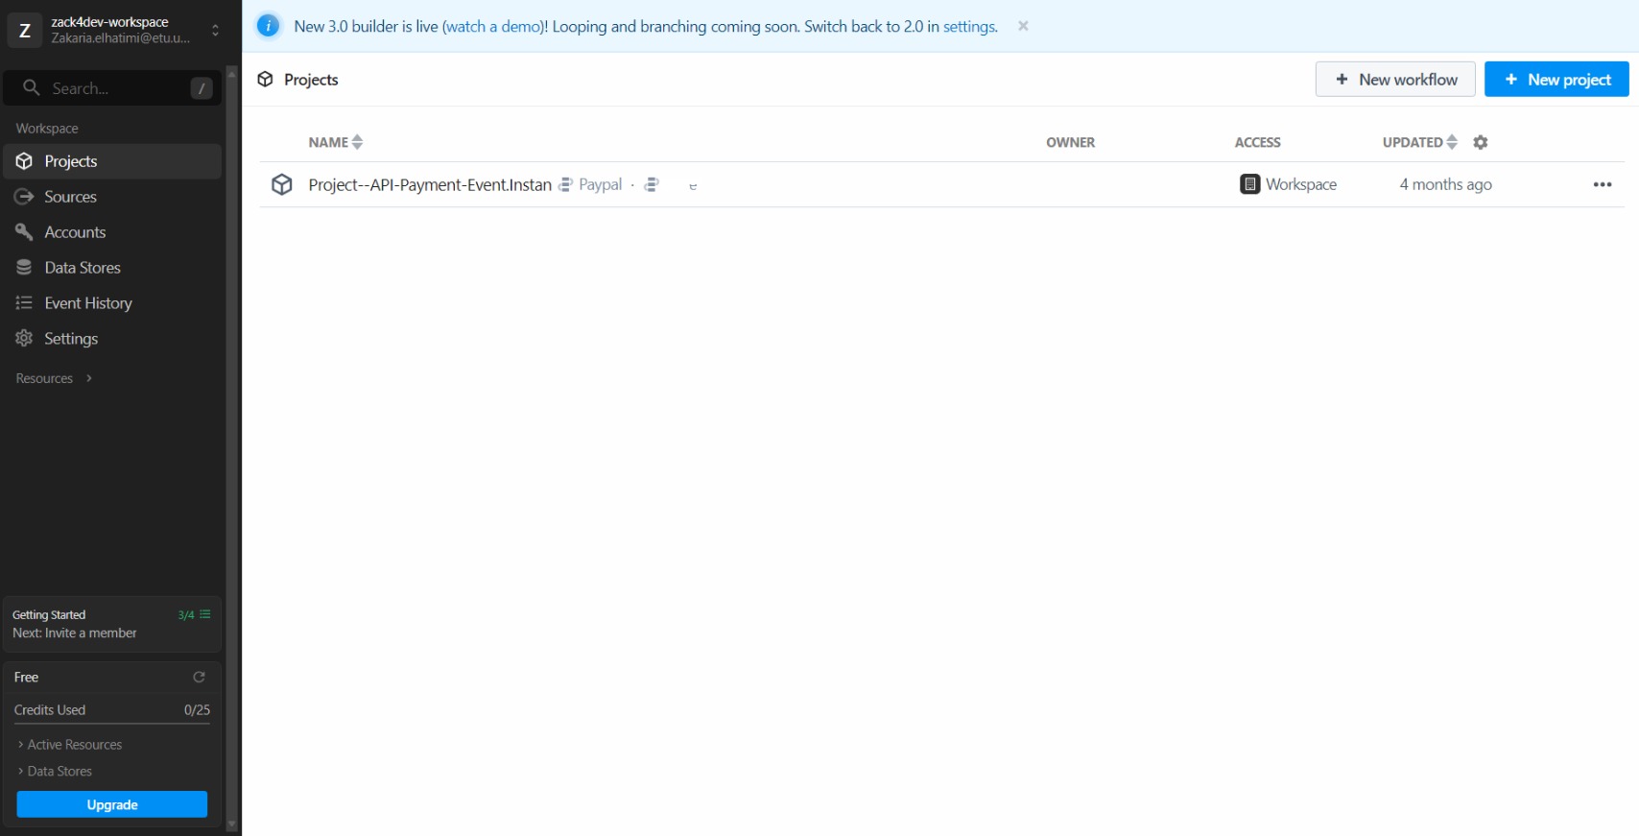The height and width of the screenshot is (836, 1639).
Task: Click the workflow icon before Paypal
Action: point(566,184)
